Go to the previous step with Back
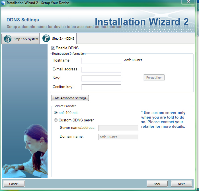 pyautogui.click(x=157, y=184)
